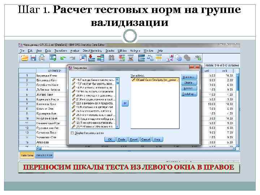Click the Insert cases icon
The image size is (260, 195).
point(122,58)
